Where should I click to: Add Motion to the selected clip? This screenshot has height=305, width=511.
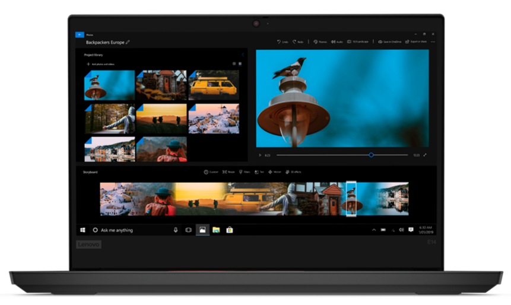pos(274,172)
